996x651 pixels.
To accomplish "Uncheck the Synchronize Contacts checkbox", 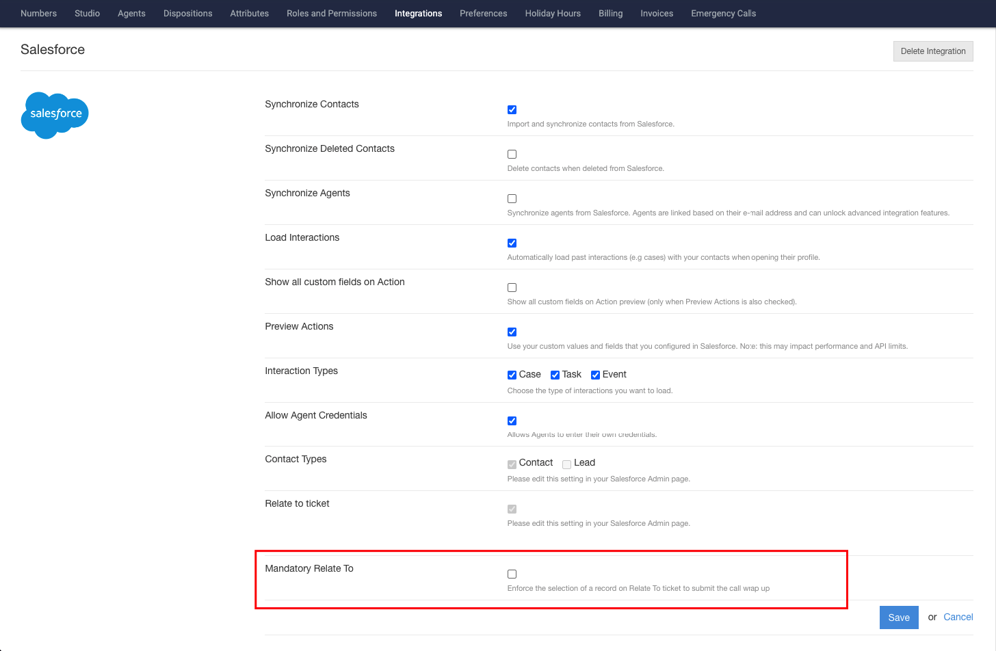I will (512, 109).
